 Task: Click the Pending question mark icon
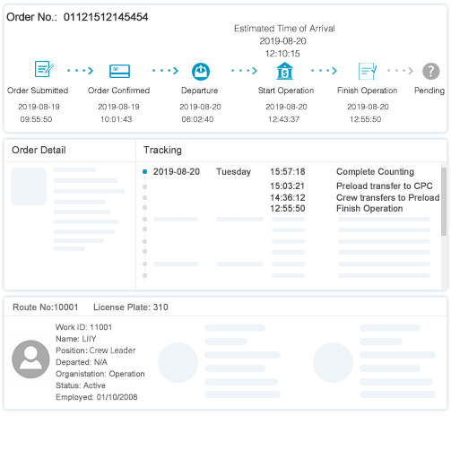430,71
